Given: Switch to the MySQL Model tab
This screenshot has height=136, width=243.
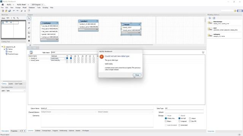Looking at the screenshot, I should [x=21, y=5].
